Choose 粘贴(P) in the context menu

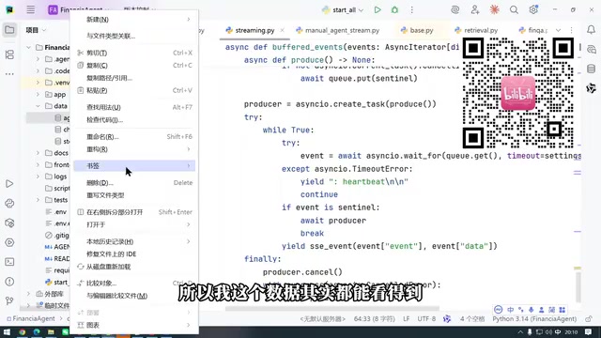pos(134,90)
